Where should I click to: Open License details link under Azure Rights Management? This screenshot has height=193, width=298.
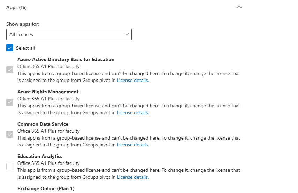click(133, 112)
